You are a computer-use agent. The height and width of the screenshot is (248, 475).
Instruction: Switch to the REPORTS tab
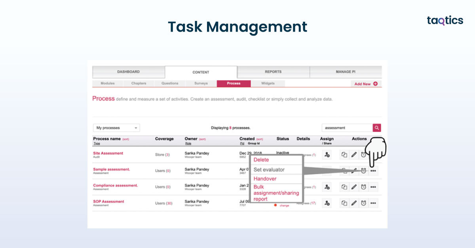pos(273,72)
